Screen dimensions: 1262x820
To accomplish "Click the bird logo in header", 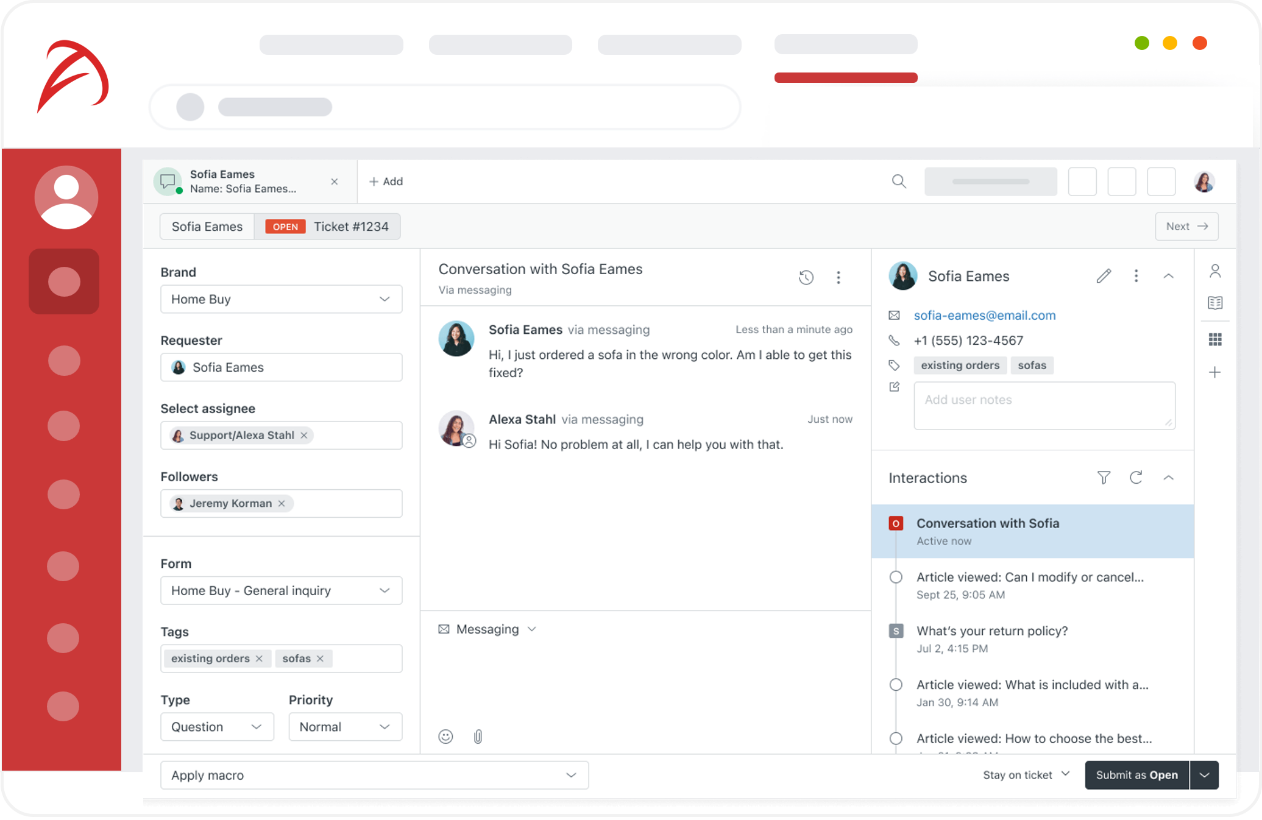I will [x=73, y=76].
